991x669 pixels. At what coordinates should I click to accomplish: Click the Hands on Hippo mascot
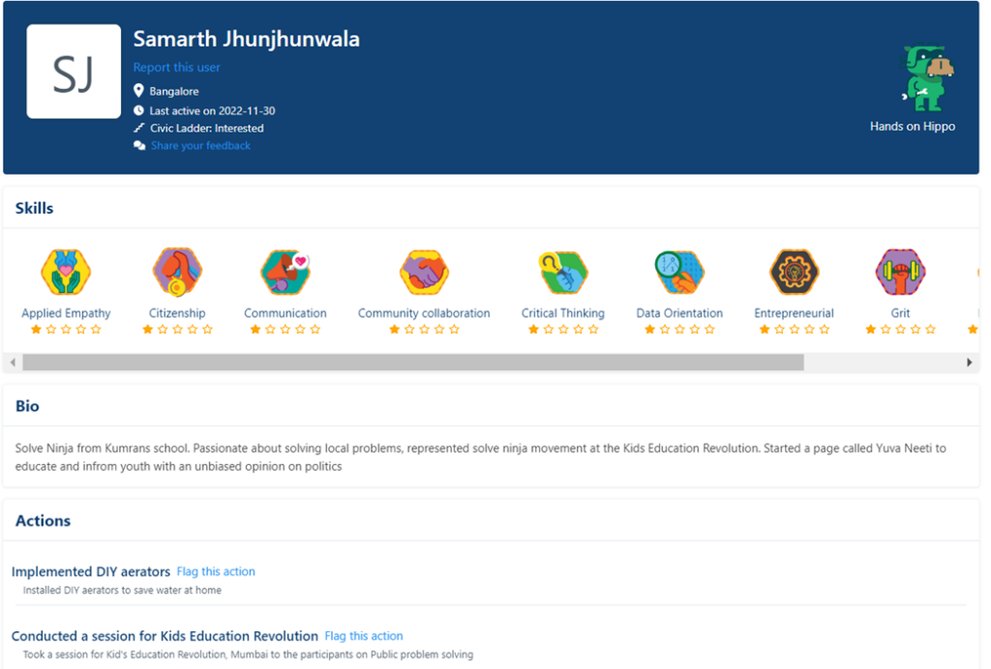[x=926, y=79]
